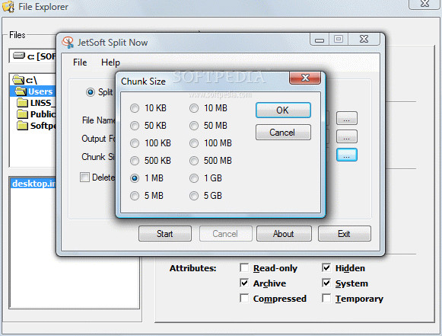
Task: Close the Chunk Size dialog
Action: (305, 78)
